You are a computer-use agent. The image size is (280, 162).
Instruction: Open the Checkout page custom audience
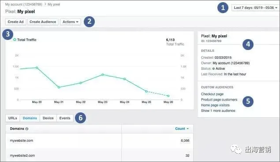pyautogui.click(x=212, y=94)
